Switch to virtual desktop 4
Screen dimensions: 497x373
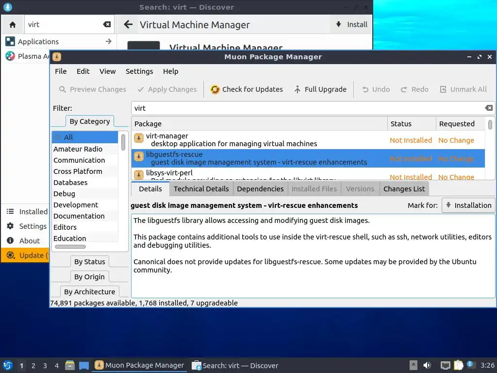[57, 366]
